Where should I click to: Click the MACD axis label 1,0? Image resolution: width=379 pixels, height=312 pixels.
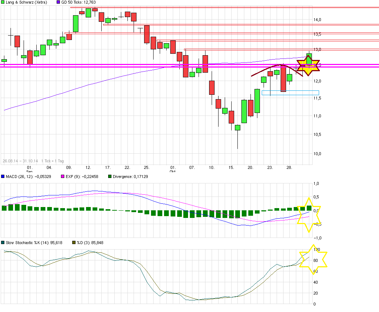point(316,183)
